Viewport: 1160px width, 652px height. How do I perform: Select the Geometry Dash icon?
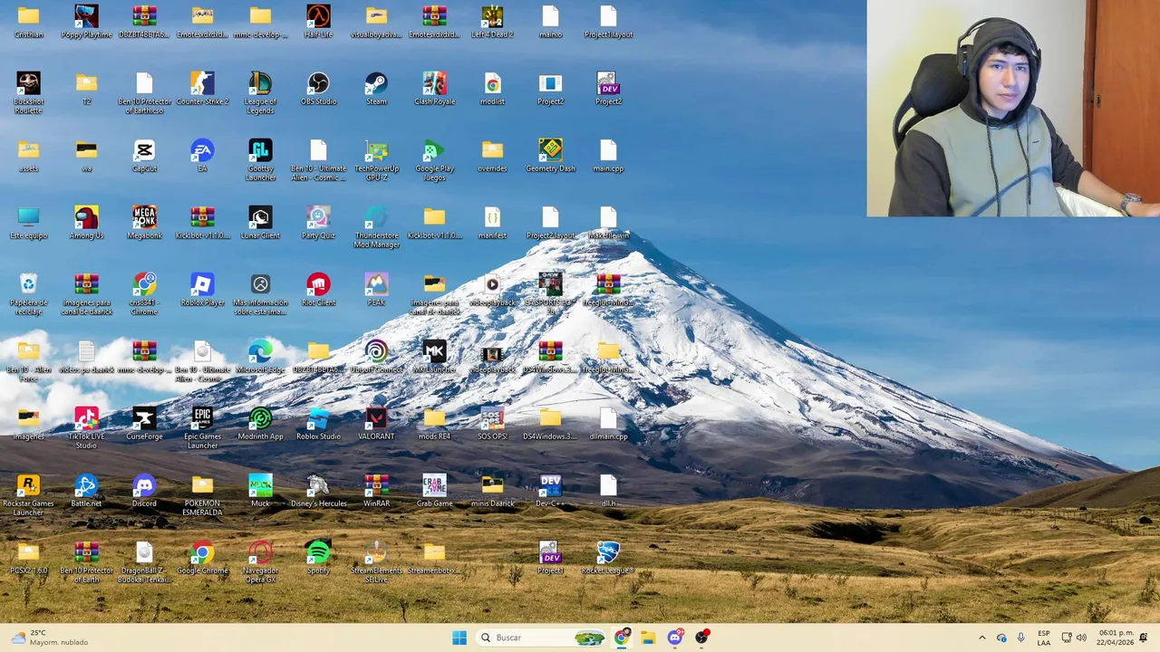[x=550, y=156]
